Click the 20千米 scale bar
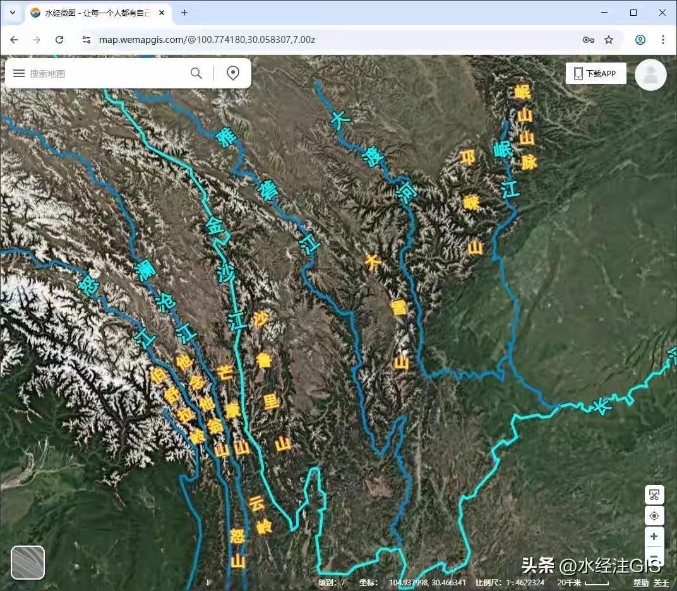The width and height of the screenshot is (677, 591). point(582,582)
